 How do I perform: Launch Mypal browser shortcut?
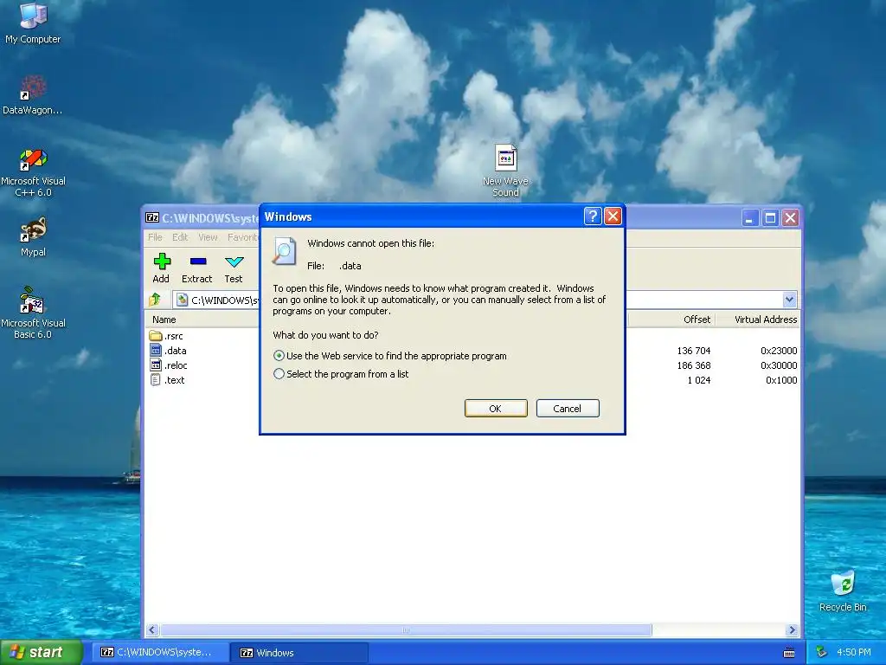[x=33, y=237]
